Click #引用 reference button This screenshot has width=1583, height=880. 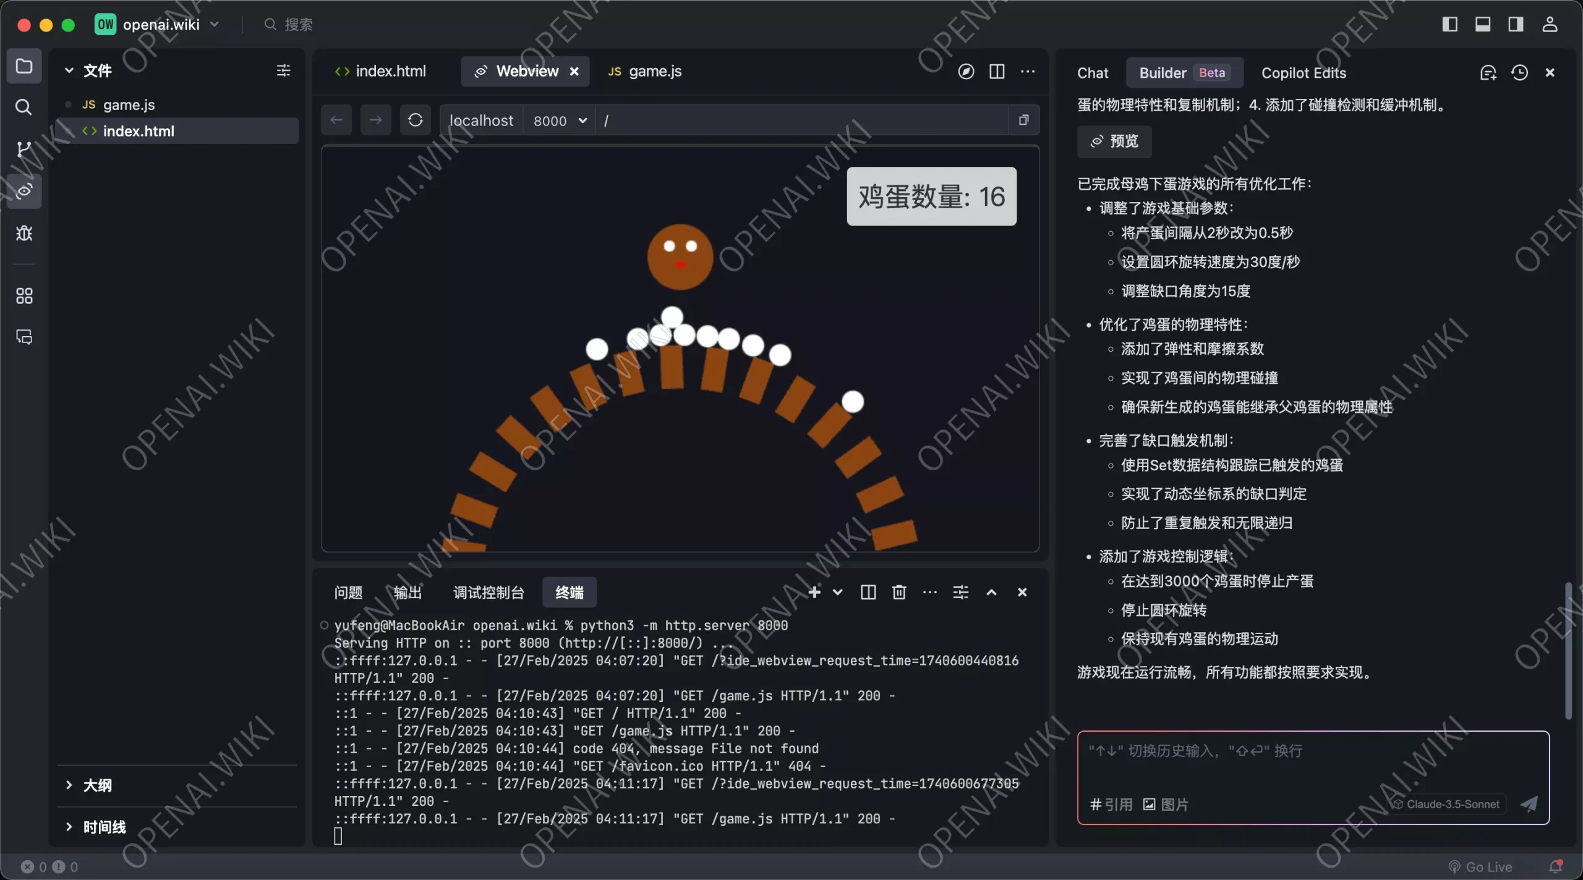(1111, 804)
